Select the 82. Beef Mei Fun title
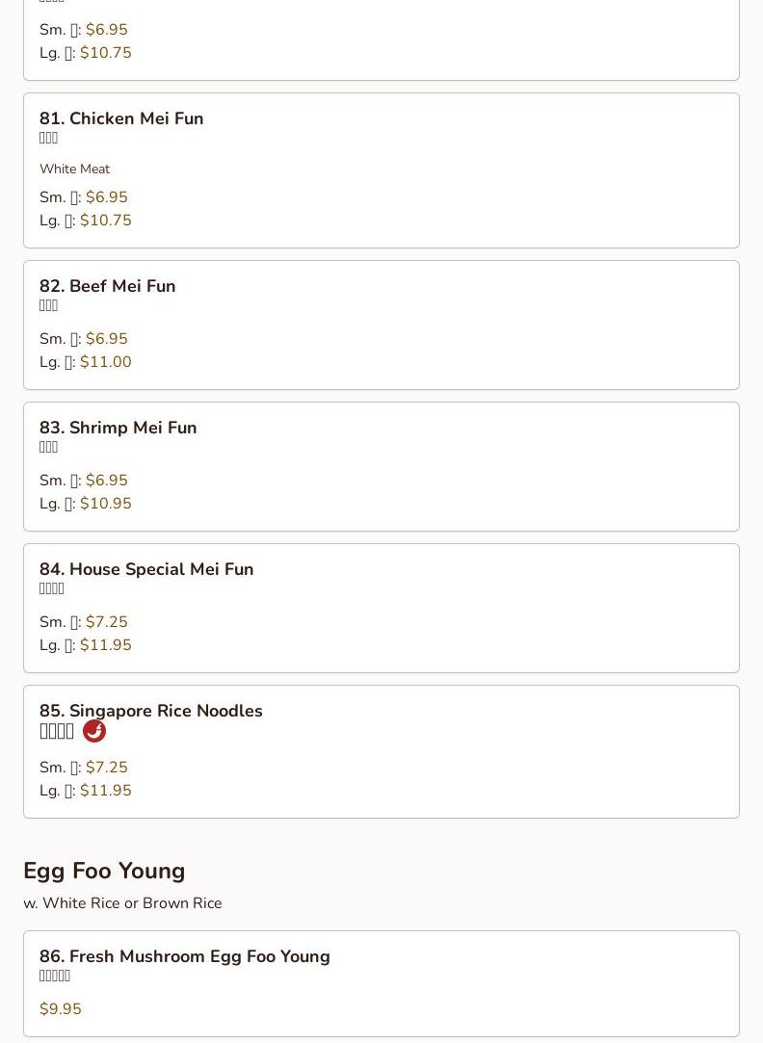763x1043 pixels. click(x=107, y=286)
